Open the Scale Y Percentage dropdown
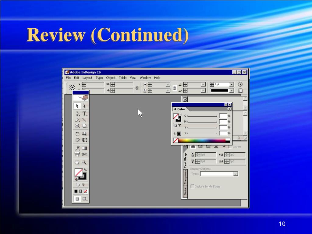Image resolution: width=312 pixels, height=234 pixels. tap(168, 91)
